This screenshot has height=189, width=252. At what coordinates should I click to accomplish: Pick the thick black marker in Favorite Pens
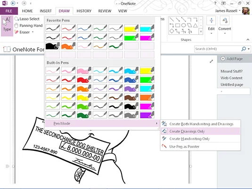point(53,46)
